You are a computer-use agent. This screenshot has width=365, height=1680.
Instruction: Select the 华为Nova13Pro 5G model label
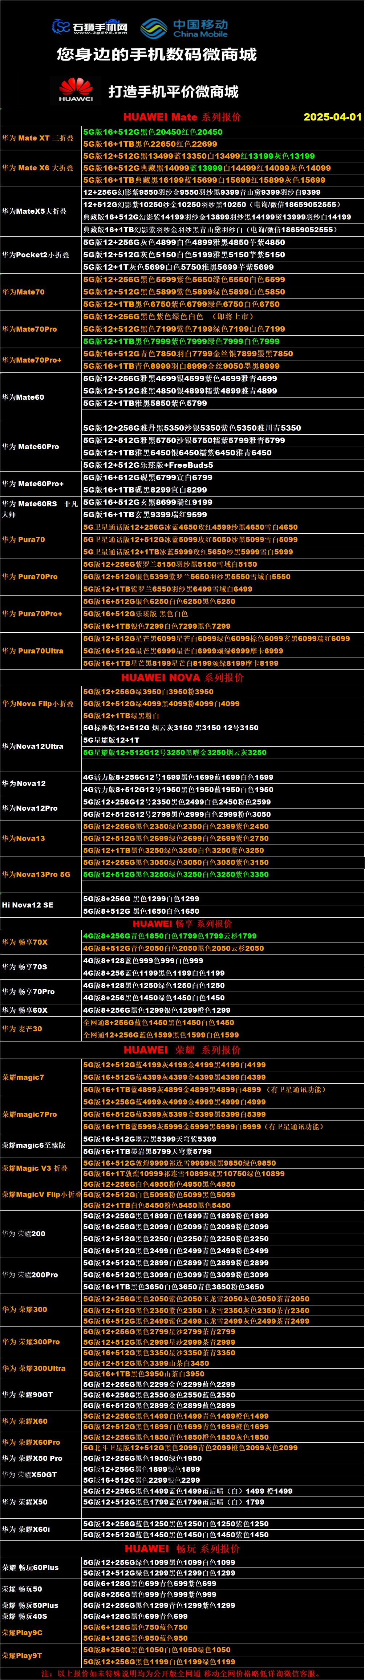coord(36,874)
